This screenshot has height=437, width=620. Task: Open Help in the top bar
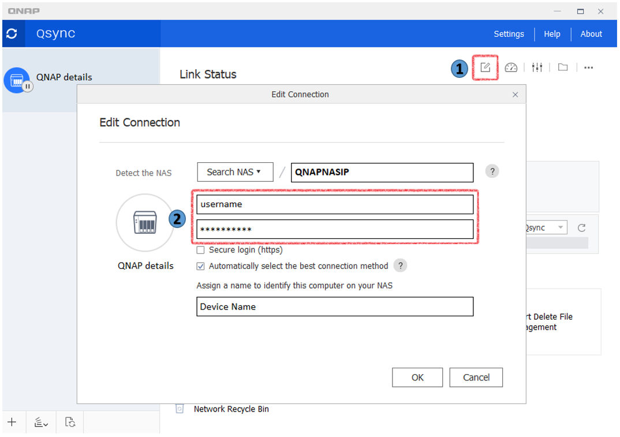point(552,34)
